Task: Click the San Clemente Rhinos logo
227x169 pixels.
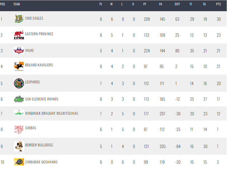Action: pos(19,99)
